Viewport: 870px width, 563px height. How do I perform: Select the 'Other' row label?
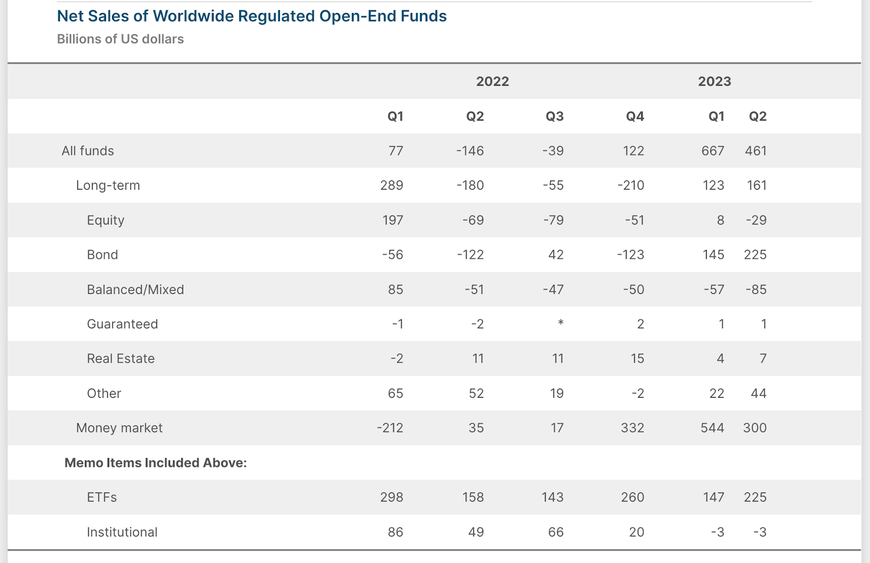click(104, 393)
